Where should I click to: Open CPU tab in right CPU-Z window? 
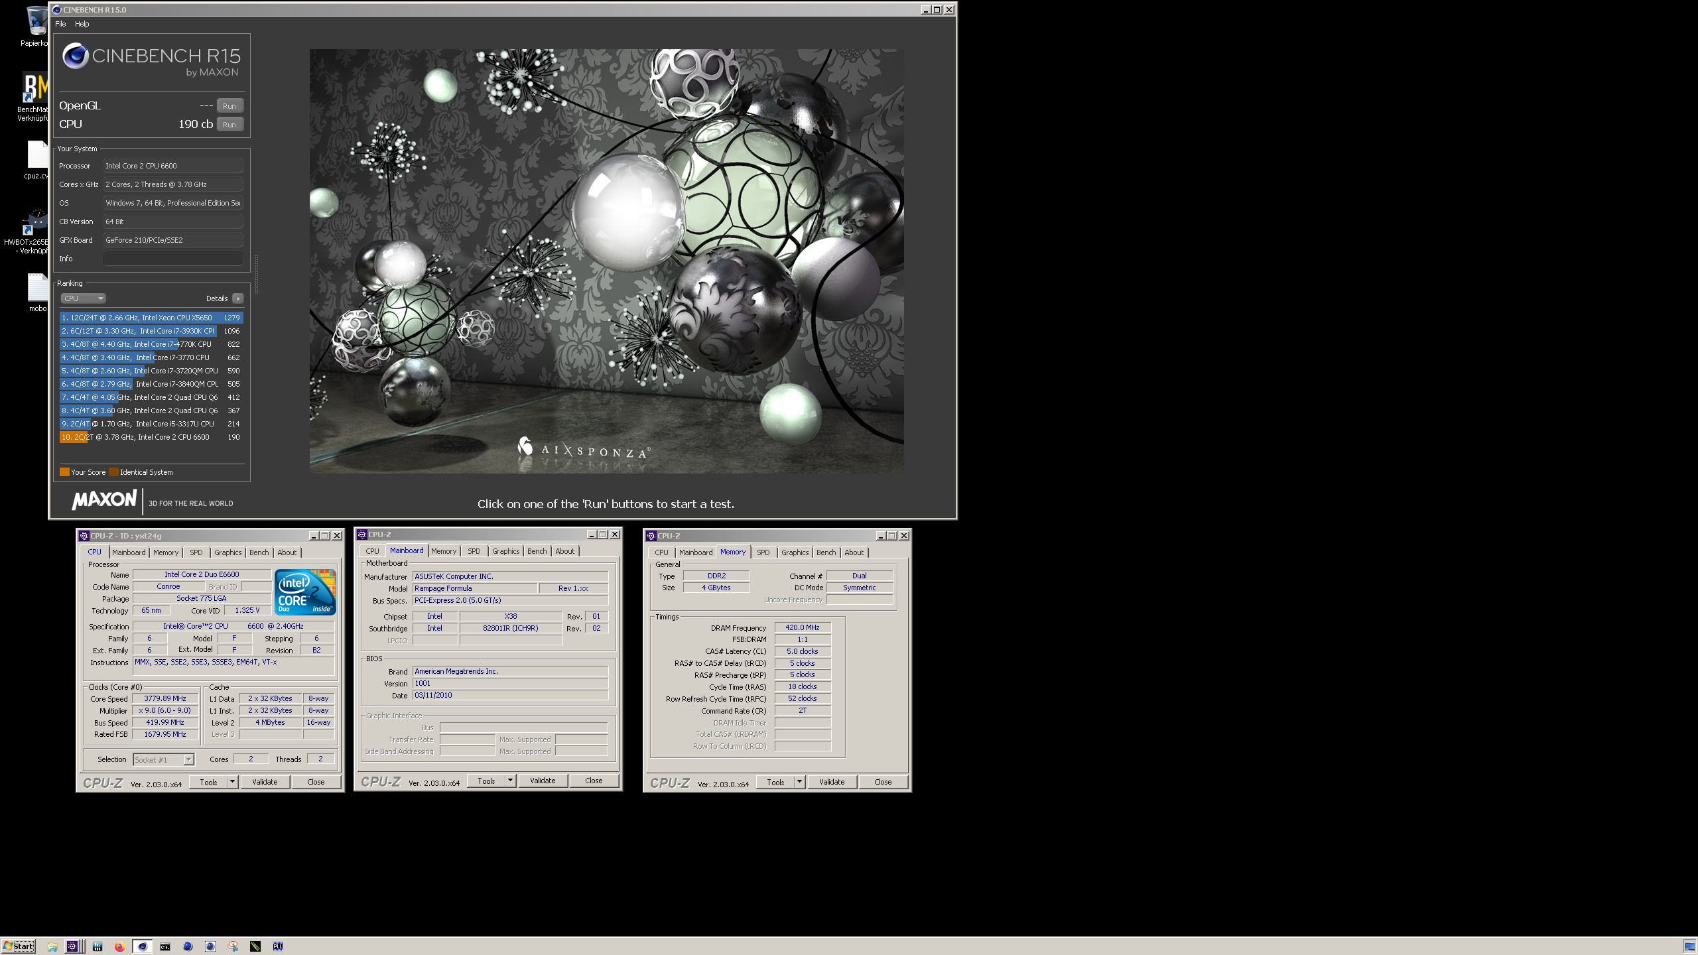click(x=661, y=552)
